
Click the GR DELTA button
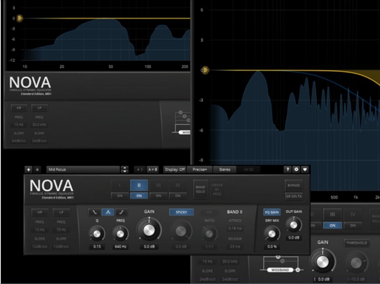(294, 196)
